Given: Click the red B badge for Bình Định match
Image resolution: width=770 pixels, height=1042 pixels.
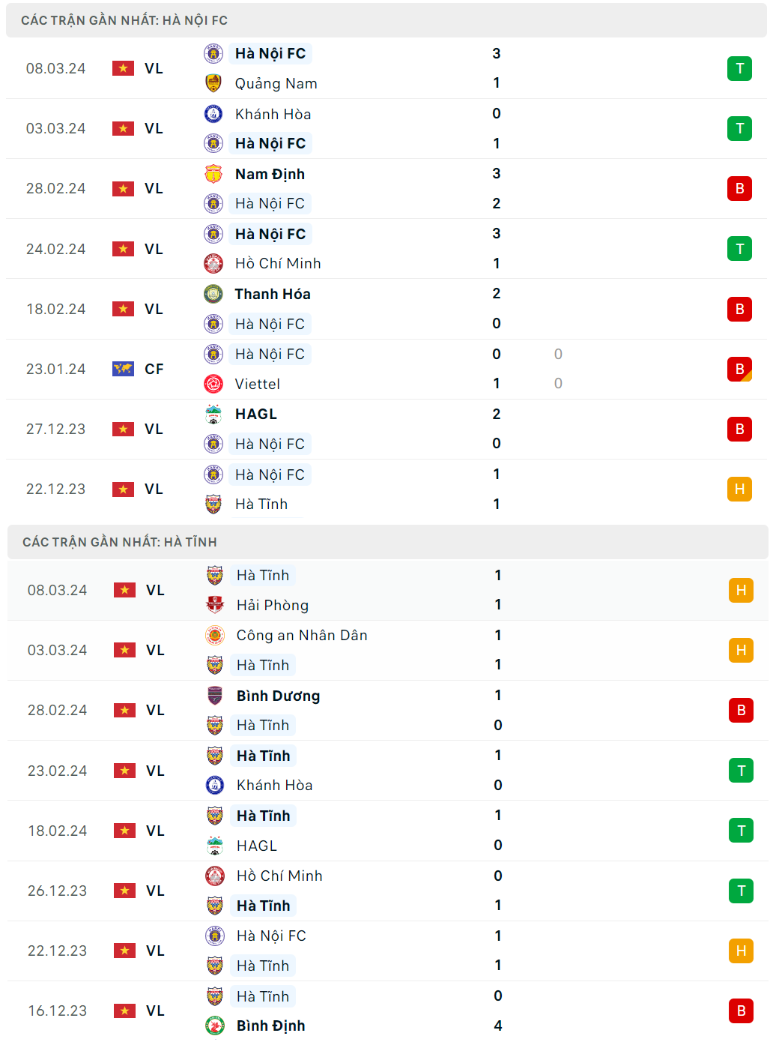Looking at the screenshot, I should pyautogui.click(x=741, y=1011).
